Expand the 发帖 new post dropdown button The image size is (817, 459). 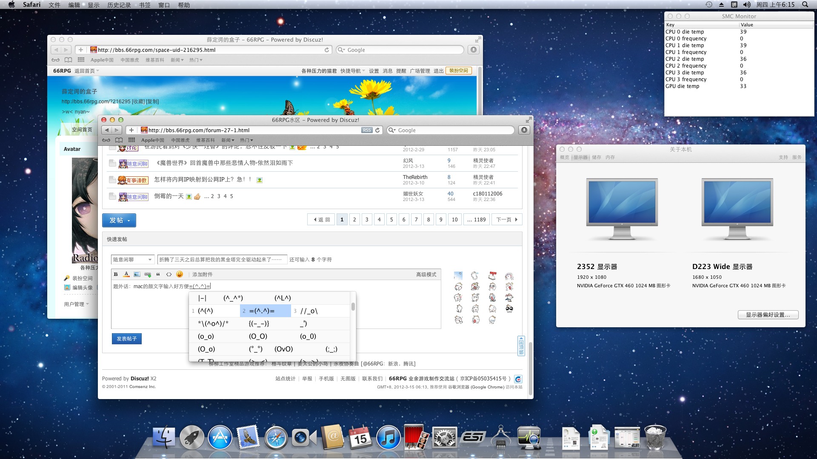pyautogui.click(x=119, y=220)
